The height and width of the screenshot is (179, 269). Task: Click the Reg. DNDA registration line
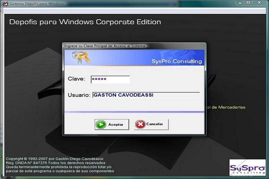pos(56,163)
